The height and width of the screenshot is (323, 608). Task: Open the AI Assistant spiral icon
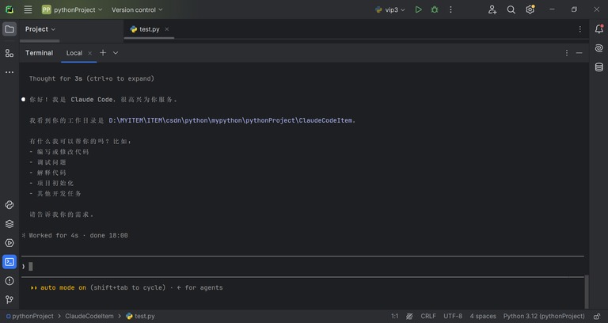[599, 48]
